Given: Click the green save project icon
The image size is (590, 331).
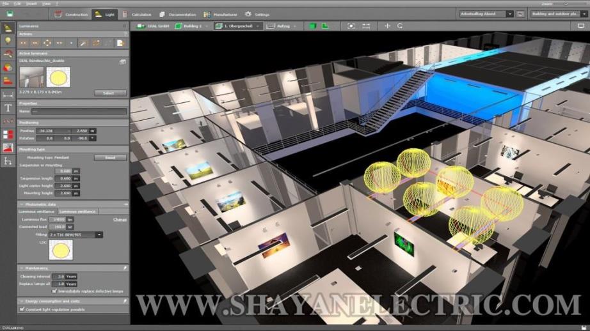Looking at the screenshot, I should (10, 14).
